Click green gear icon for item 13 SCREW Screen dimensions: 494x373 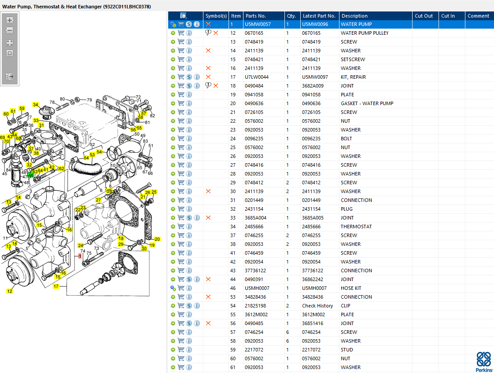173,42
